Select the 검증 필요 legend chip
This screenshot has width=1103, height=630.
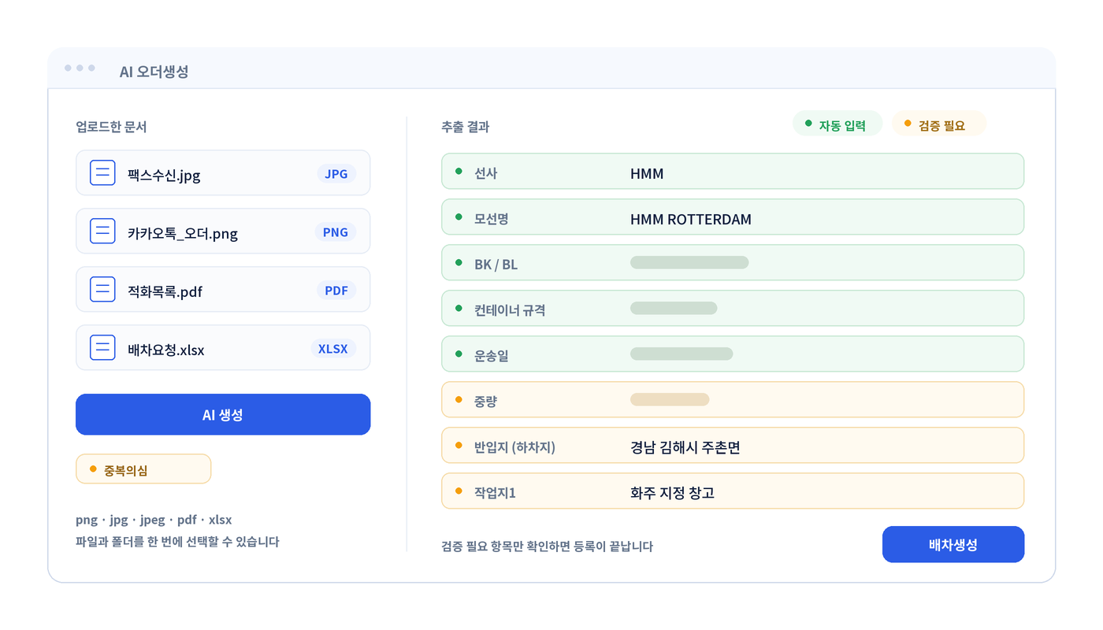click(x=938, y=124)
